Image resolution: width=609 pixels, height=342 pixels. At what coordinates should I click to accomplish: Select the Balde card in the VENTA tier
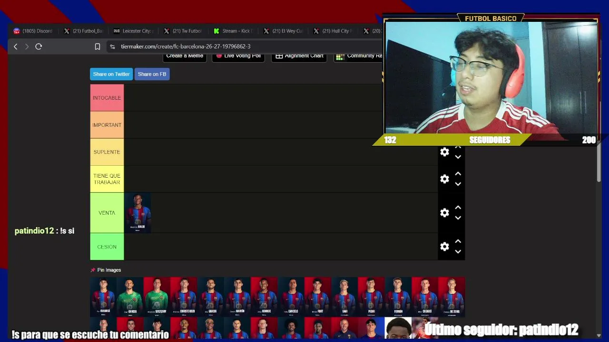click(x=138, y=213)
